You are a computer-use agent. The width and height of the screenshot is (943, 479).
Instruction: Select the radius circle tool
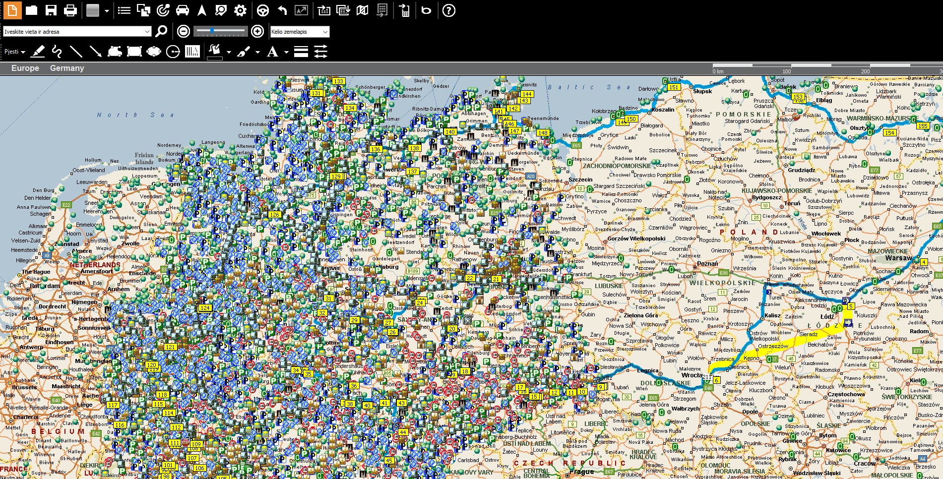pos(173,52)
